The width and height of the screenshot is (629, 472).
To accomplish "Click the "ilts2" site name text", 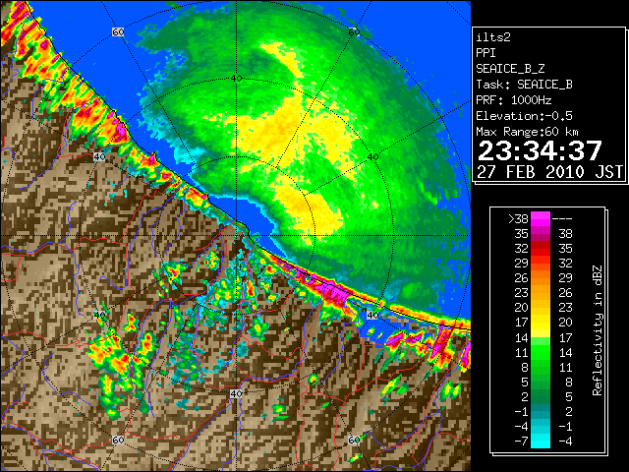I will [493, 37].
